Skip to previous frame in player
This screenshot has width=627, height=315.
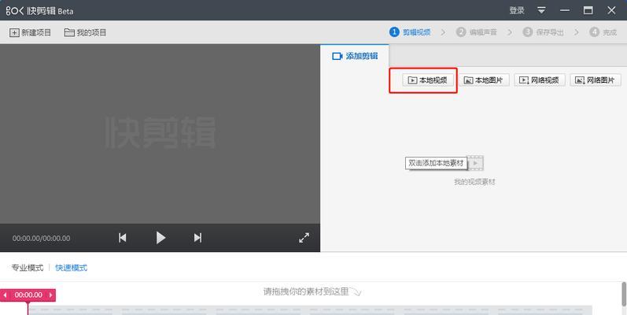(x=123, y=238)
